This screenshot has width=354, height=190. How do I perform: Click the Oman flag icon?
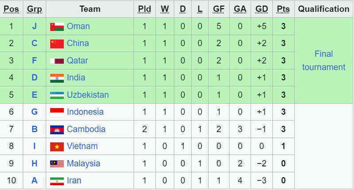[57, 27]
